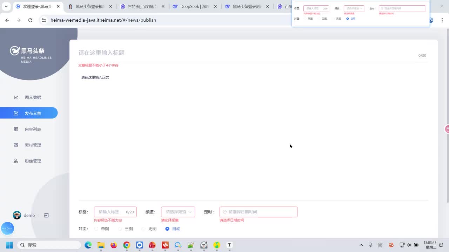Open the clock app taskbar icon
The width and height of the screenshot is (449, 252).
click(204, 245)
